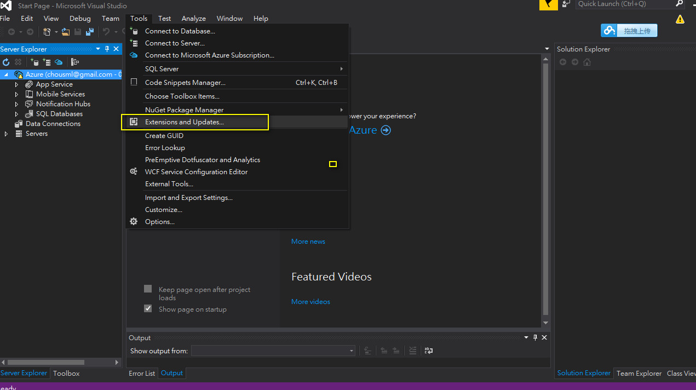Click the Undo arrow toolbar icon
Screen dimensions: 696x390
point(106,32)
